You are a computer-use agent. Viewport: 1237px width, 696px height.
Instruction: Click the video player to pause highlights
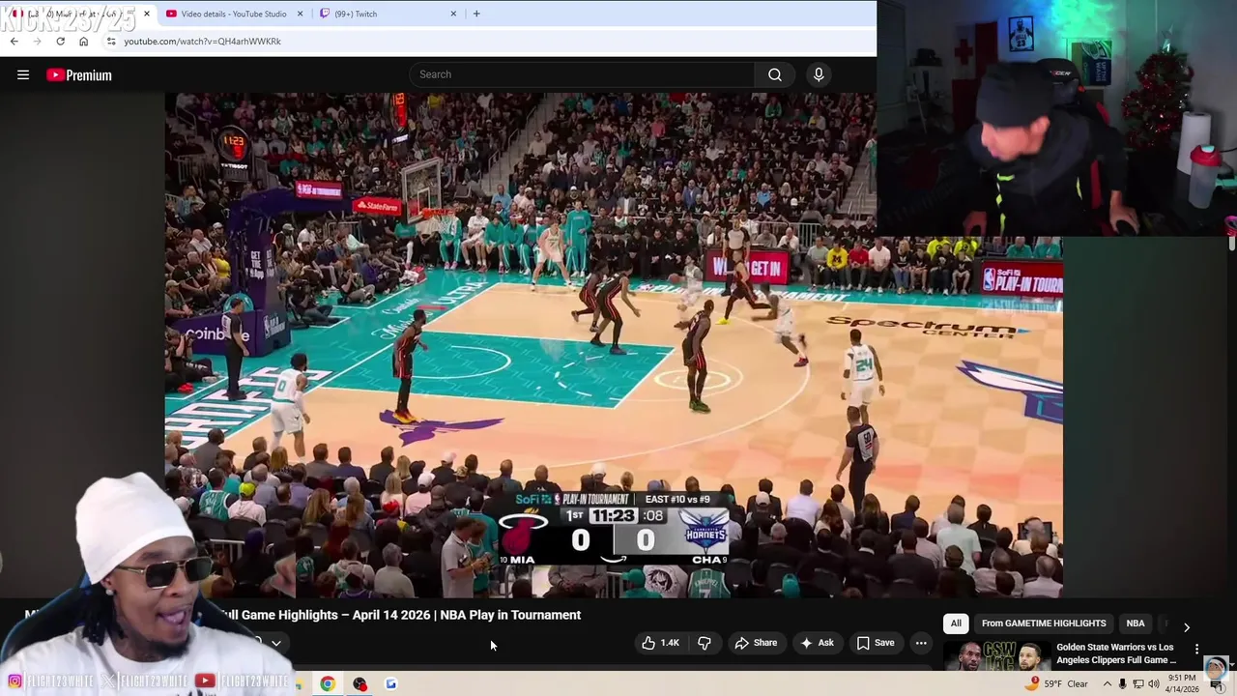pos(614,345)
